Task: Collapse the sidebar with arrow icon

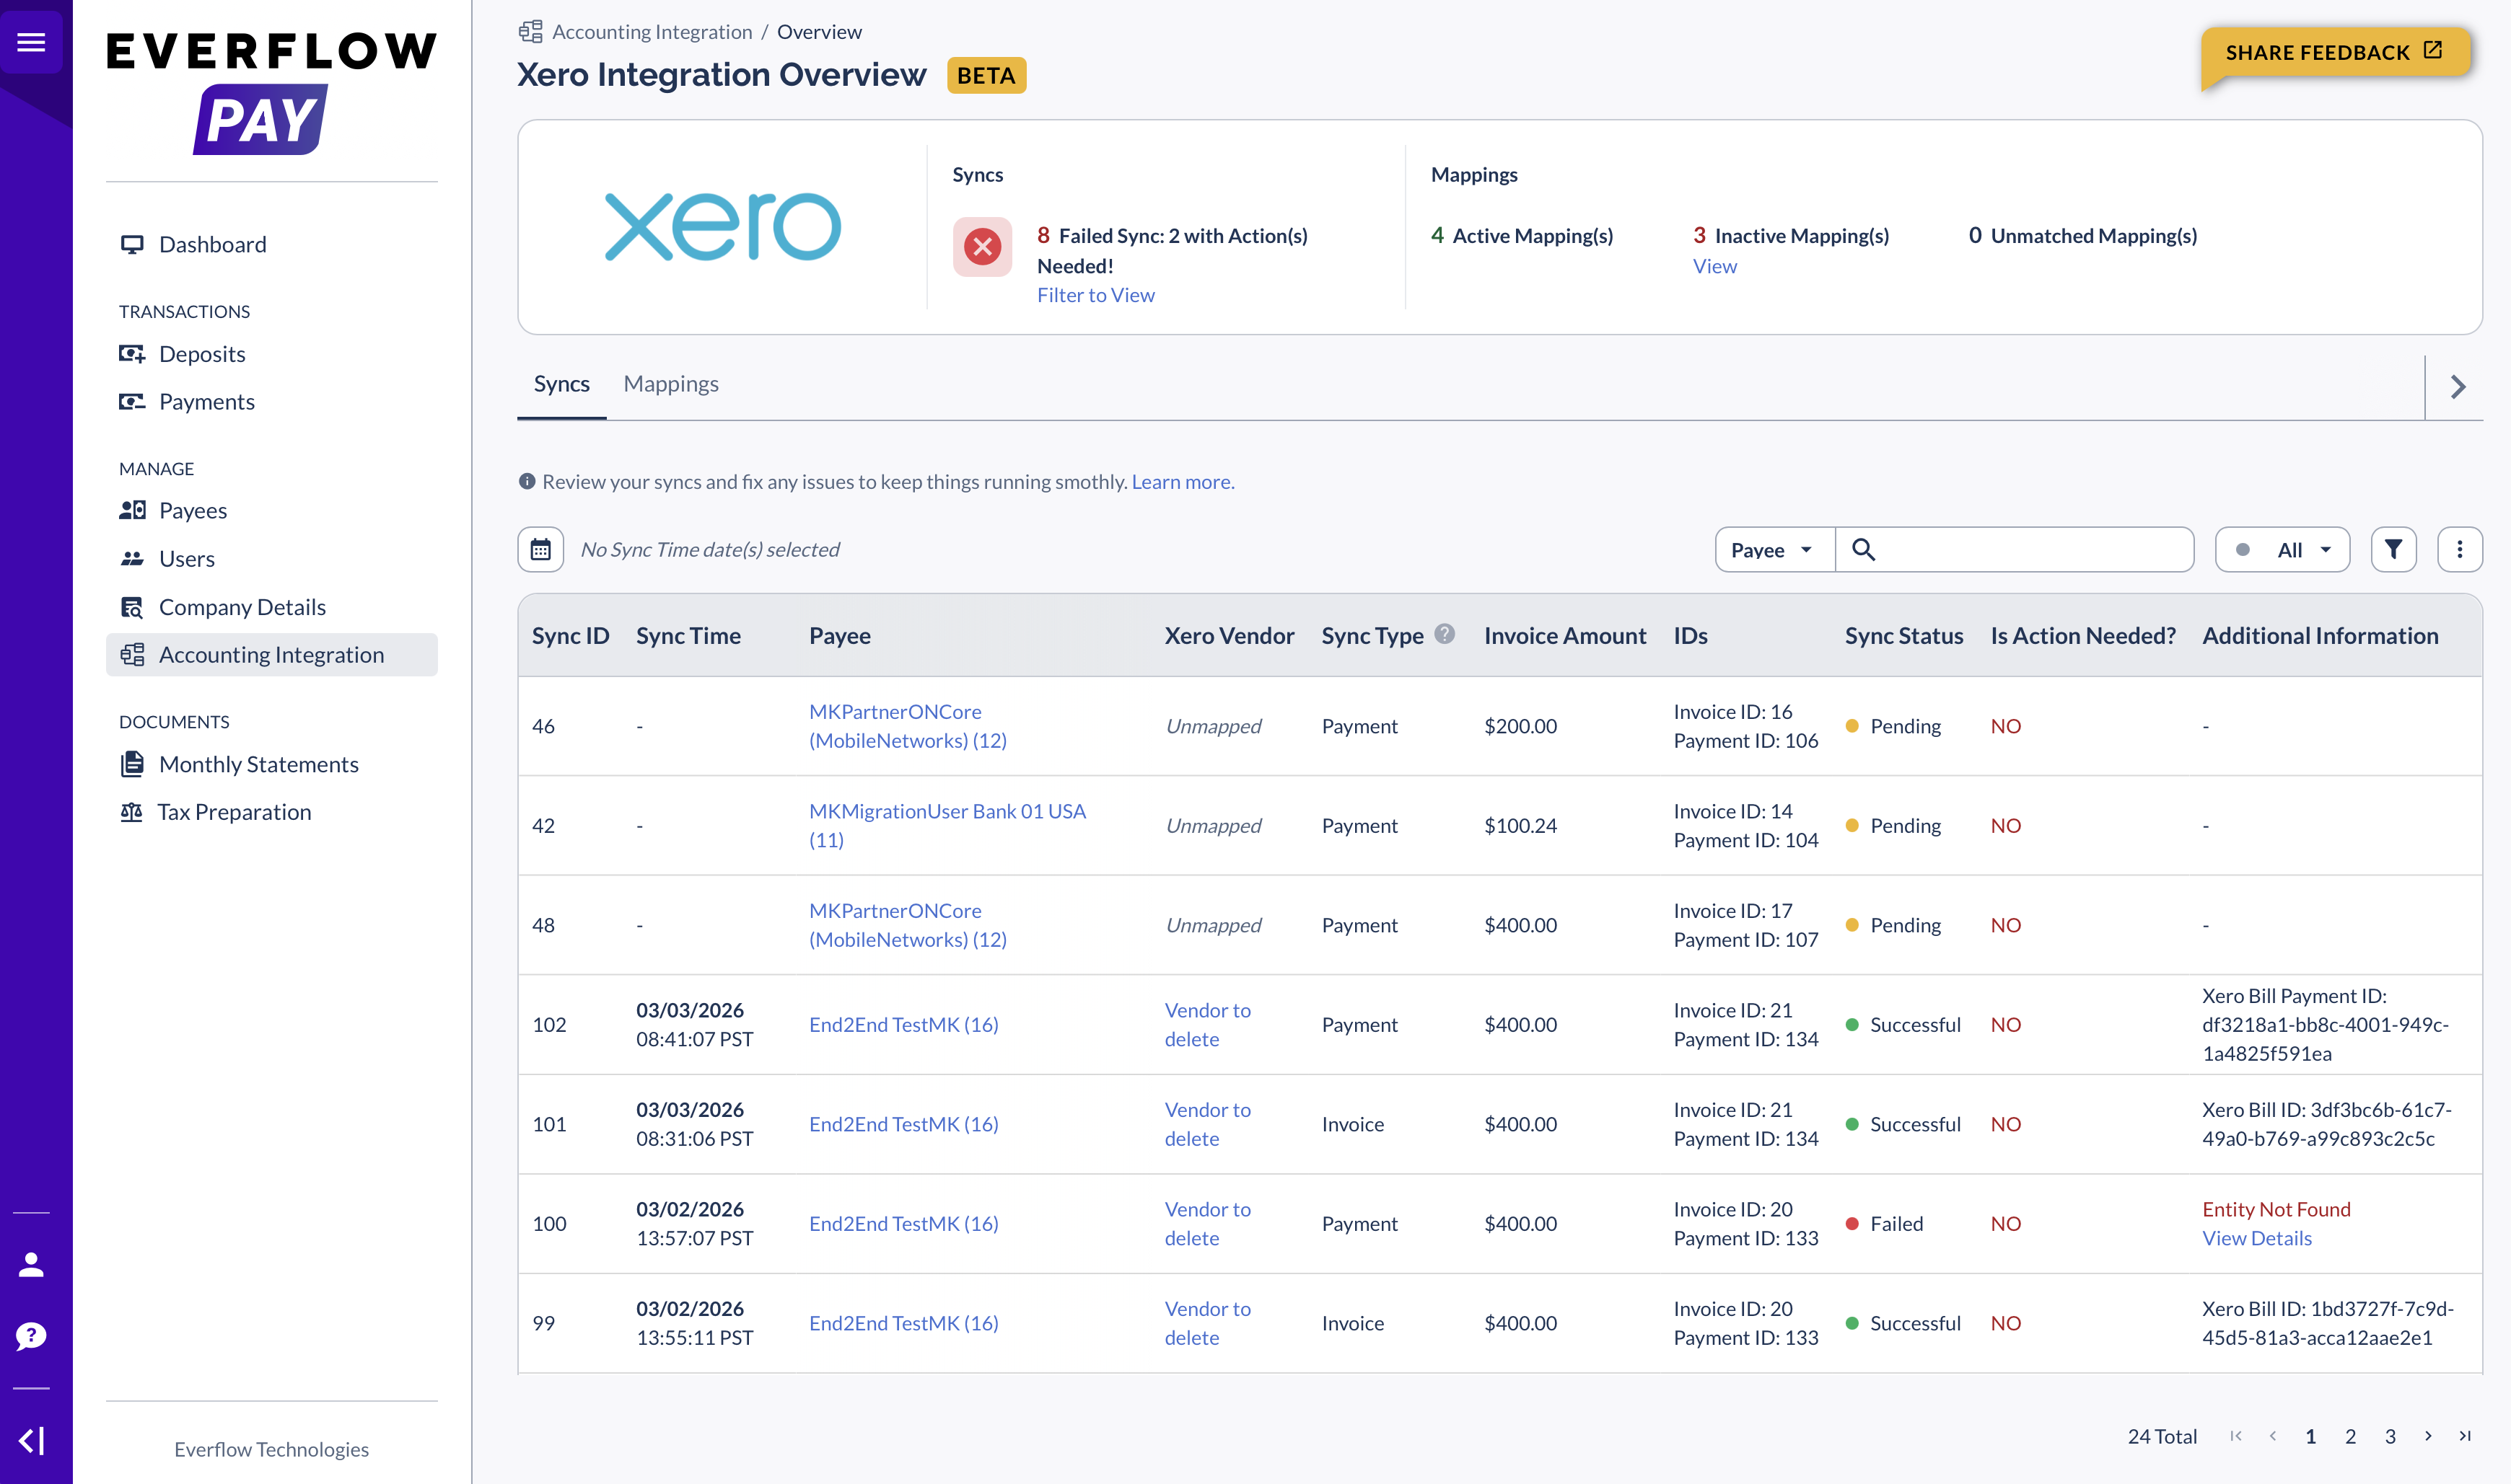Action: click(x=31, y=1440)
